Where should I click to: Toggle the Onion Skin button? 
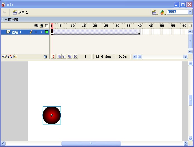tap(59, 57)
